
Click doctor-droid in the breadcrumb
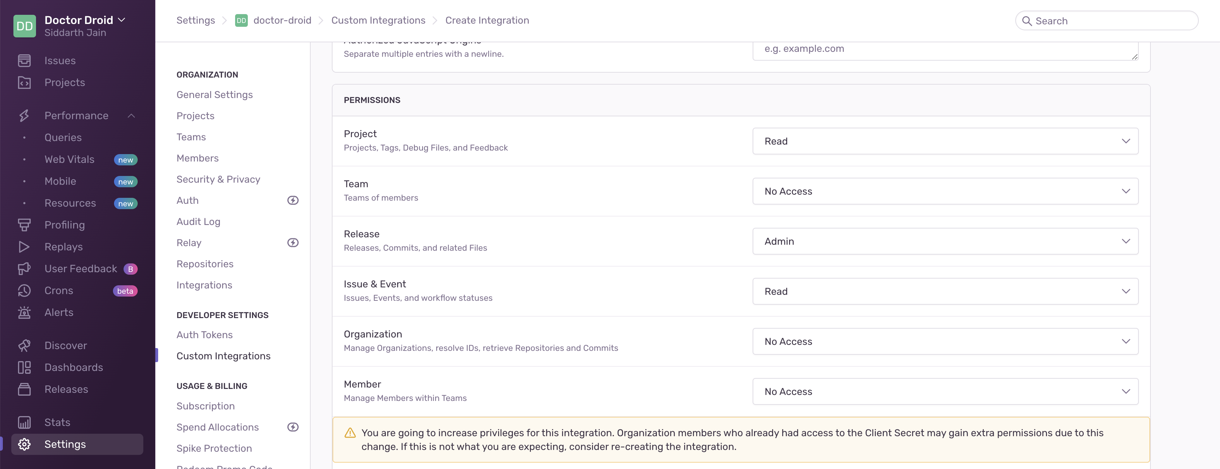tap(282, 20)
